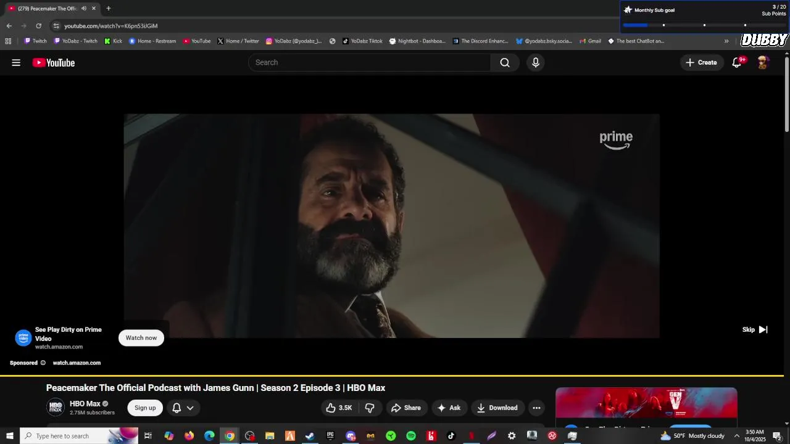Click Sign up under HBO Max
Viewport: 790px width, 444px height.
tap(145, 408)
